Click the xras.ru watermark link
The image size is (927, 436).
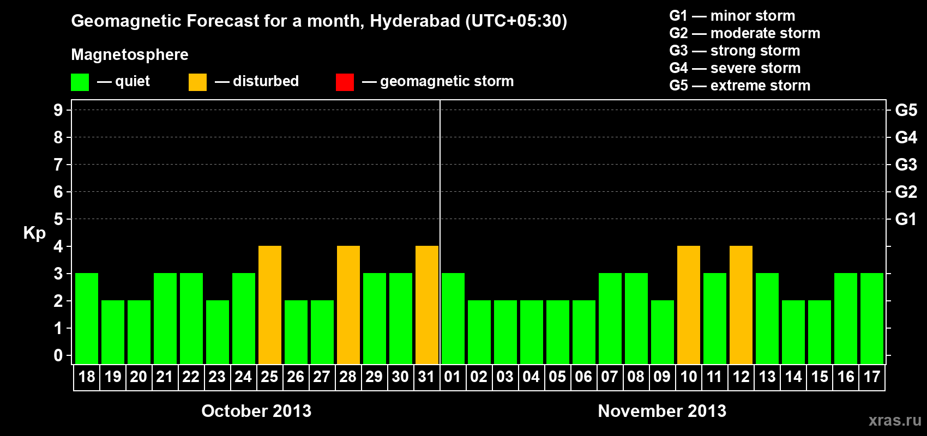pos(895,420)
